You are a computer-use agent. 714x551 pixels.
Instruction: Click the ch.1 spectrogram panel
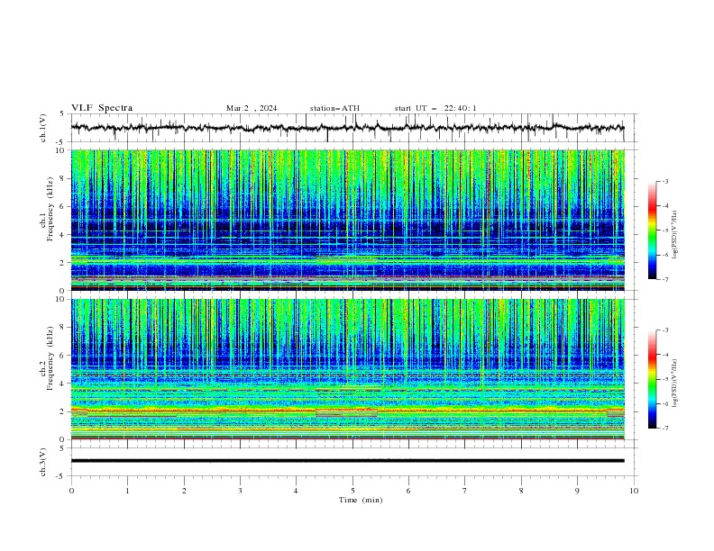point(348,220)
